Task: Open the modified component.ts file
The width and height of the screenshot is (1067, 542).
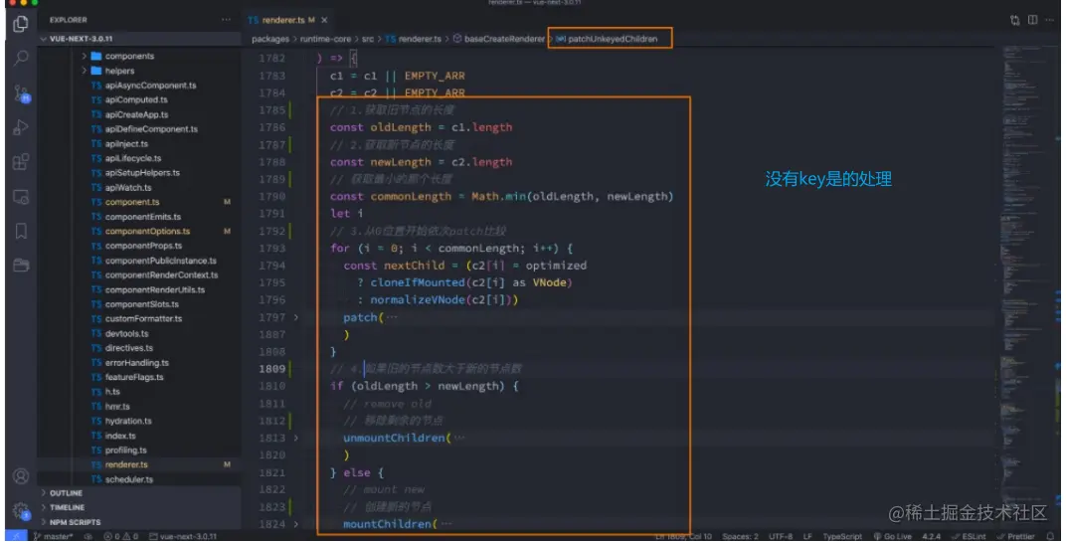Action: click(x=132, y=202)
